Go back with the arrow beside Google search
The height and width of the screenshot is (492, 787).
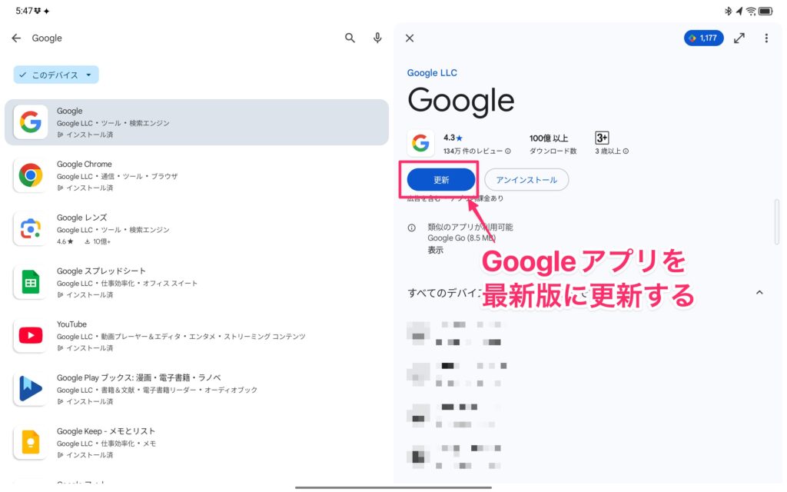pos(16,38)
